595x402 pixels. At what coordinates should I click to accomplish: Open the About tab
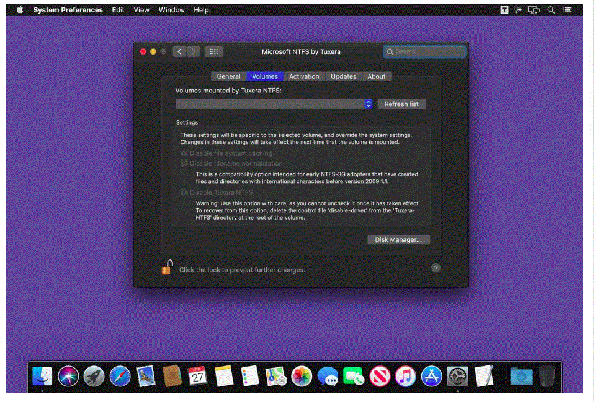(x=376, y=76)
